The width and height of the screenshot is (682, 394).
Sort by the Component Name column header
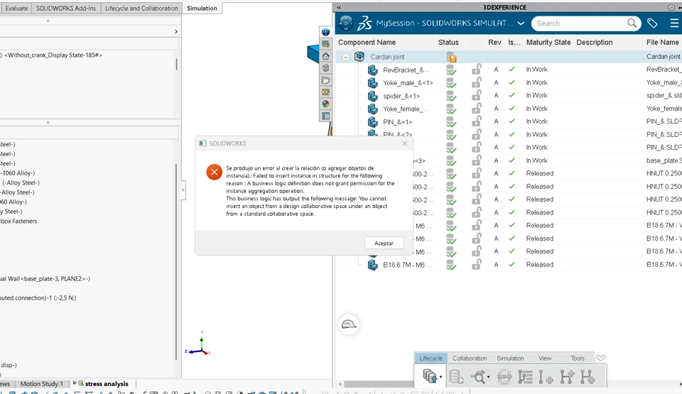point(367,42)
